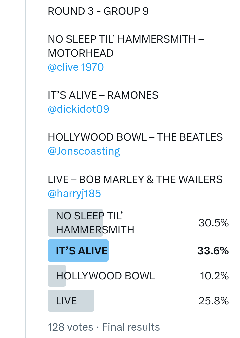Viewport: 240px width, 338px height.
Task: Go to the @harryj185 mention
Action: coord(74,193)
